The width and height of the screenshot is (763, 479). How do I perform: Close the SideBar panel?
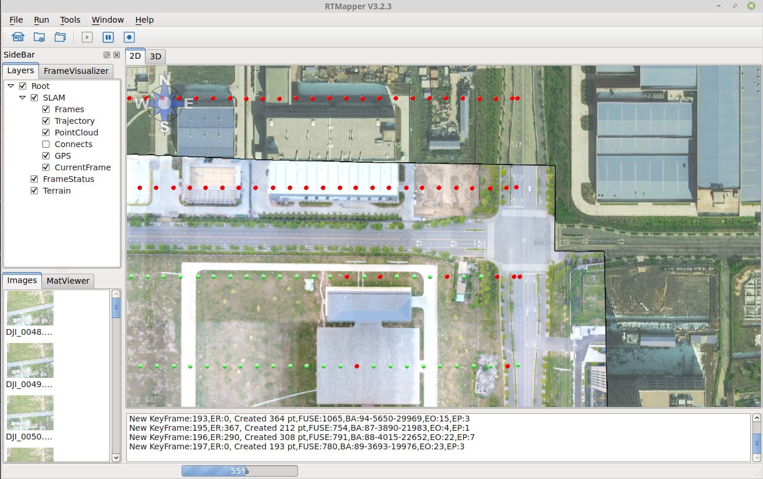116,55
